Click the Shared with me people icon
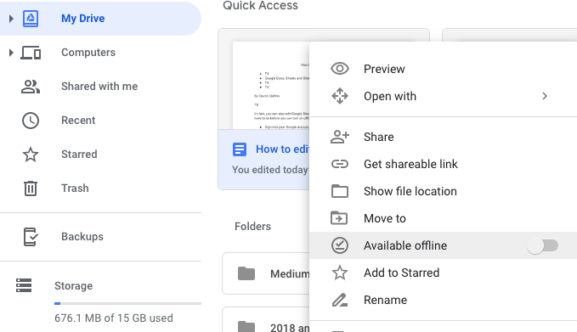This screenshot has width=577, height=332. (31, 87)
